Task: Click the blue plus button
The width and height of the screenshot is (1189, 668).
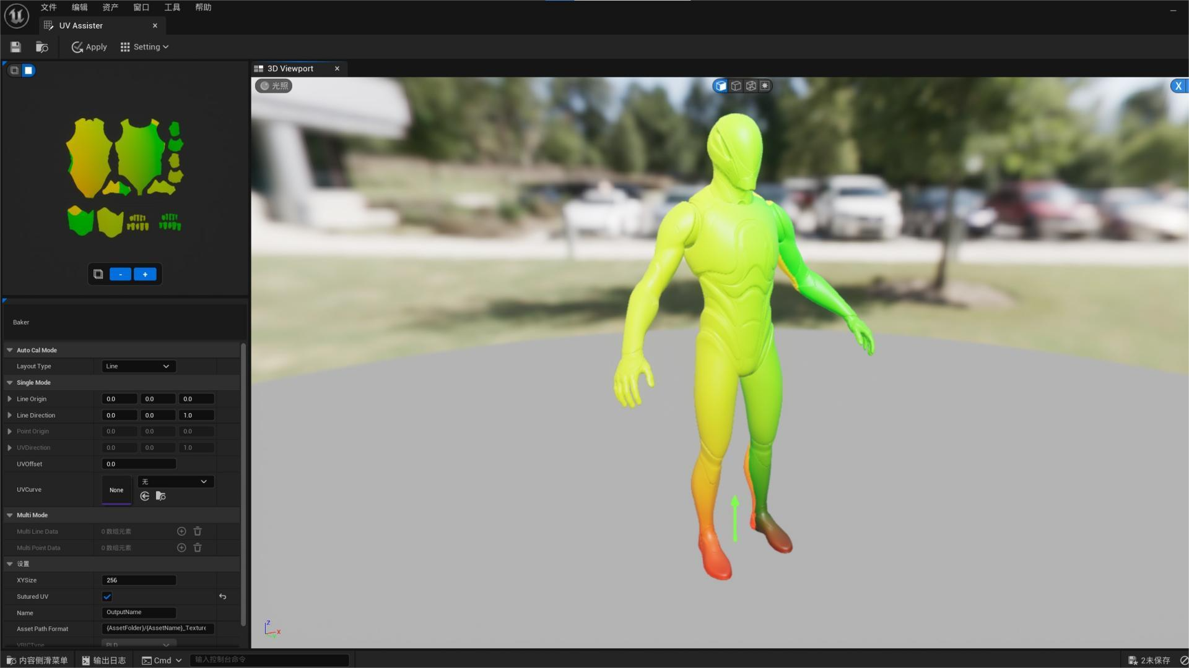Action: (145, 274)
